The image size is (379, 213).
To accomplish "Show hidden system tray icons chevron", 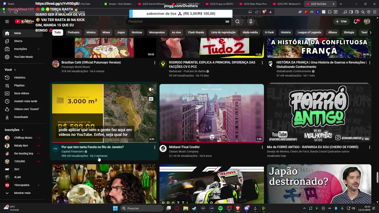I will (305, 208).
